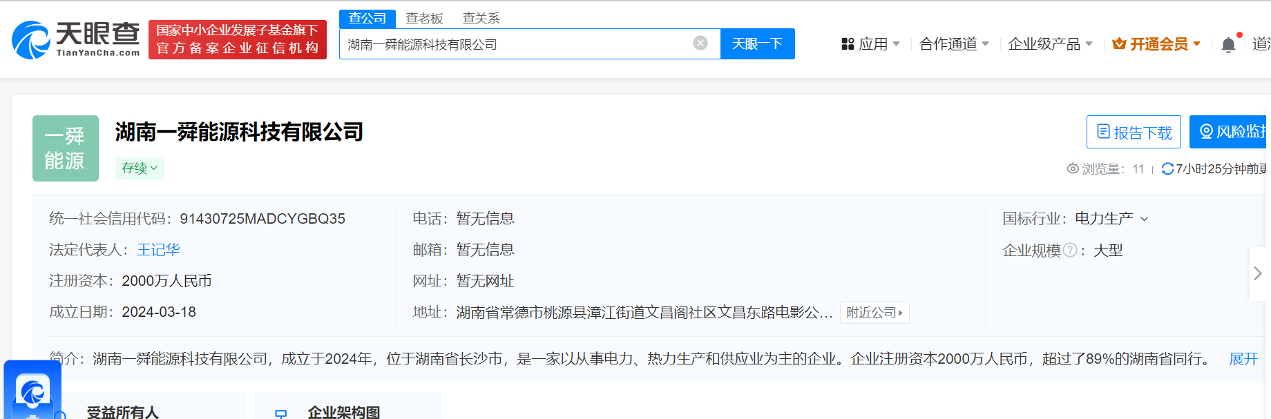Open legal representative 王记华 link

(158, 250)
